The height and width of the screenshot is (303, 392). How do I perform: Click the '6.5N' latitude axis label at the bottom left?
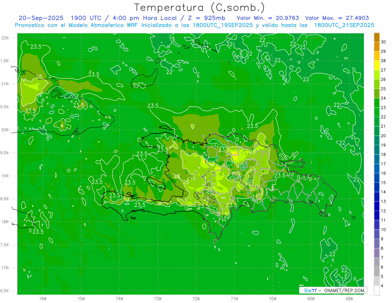5,291
